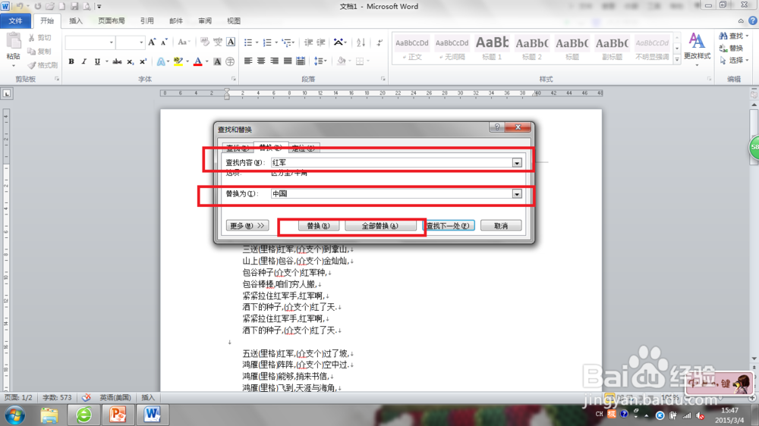759x426 pixels.
Task: Click the Grow Font icon
Action: pos(152,42)
